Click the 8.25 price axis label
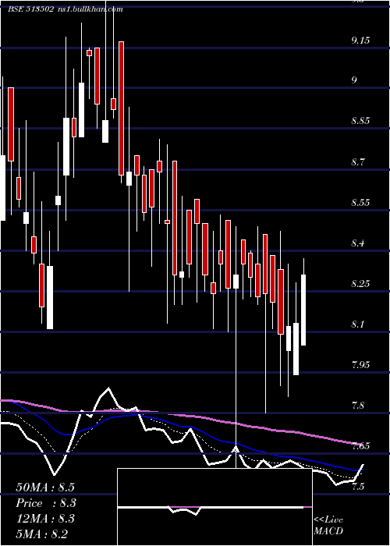 coord(360,284)
